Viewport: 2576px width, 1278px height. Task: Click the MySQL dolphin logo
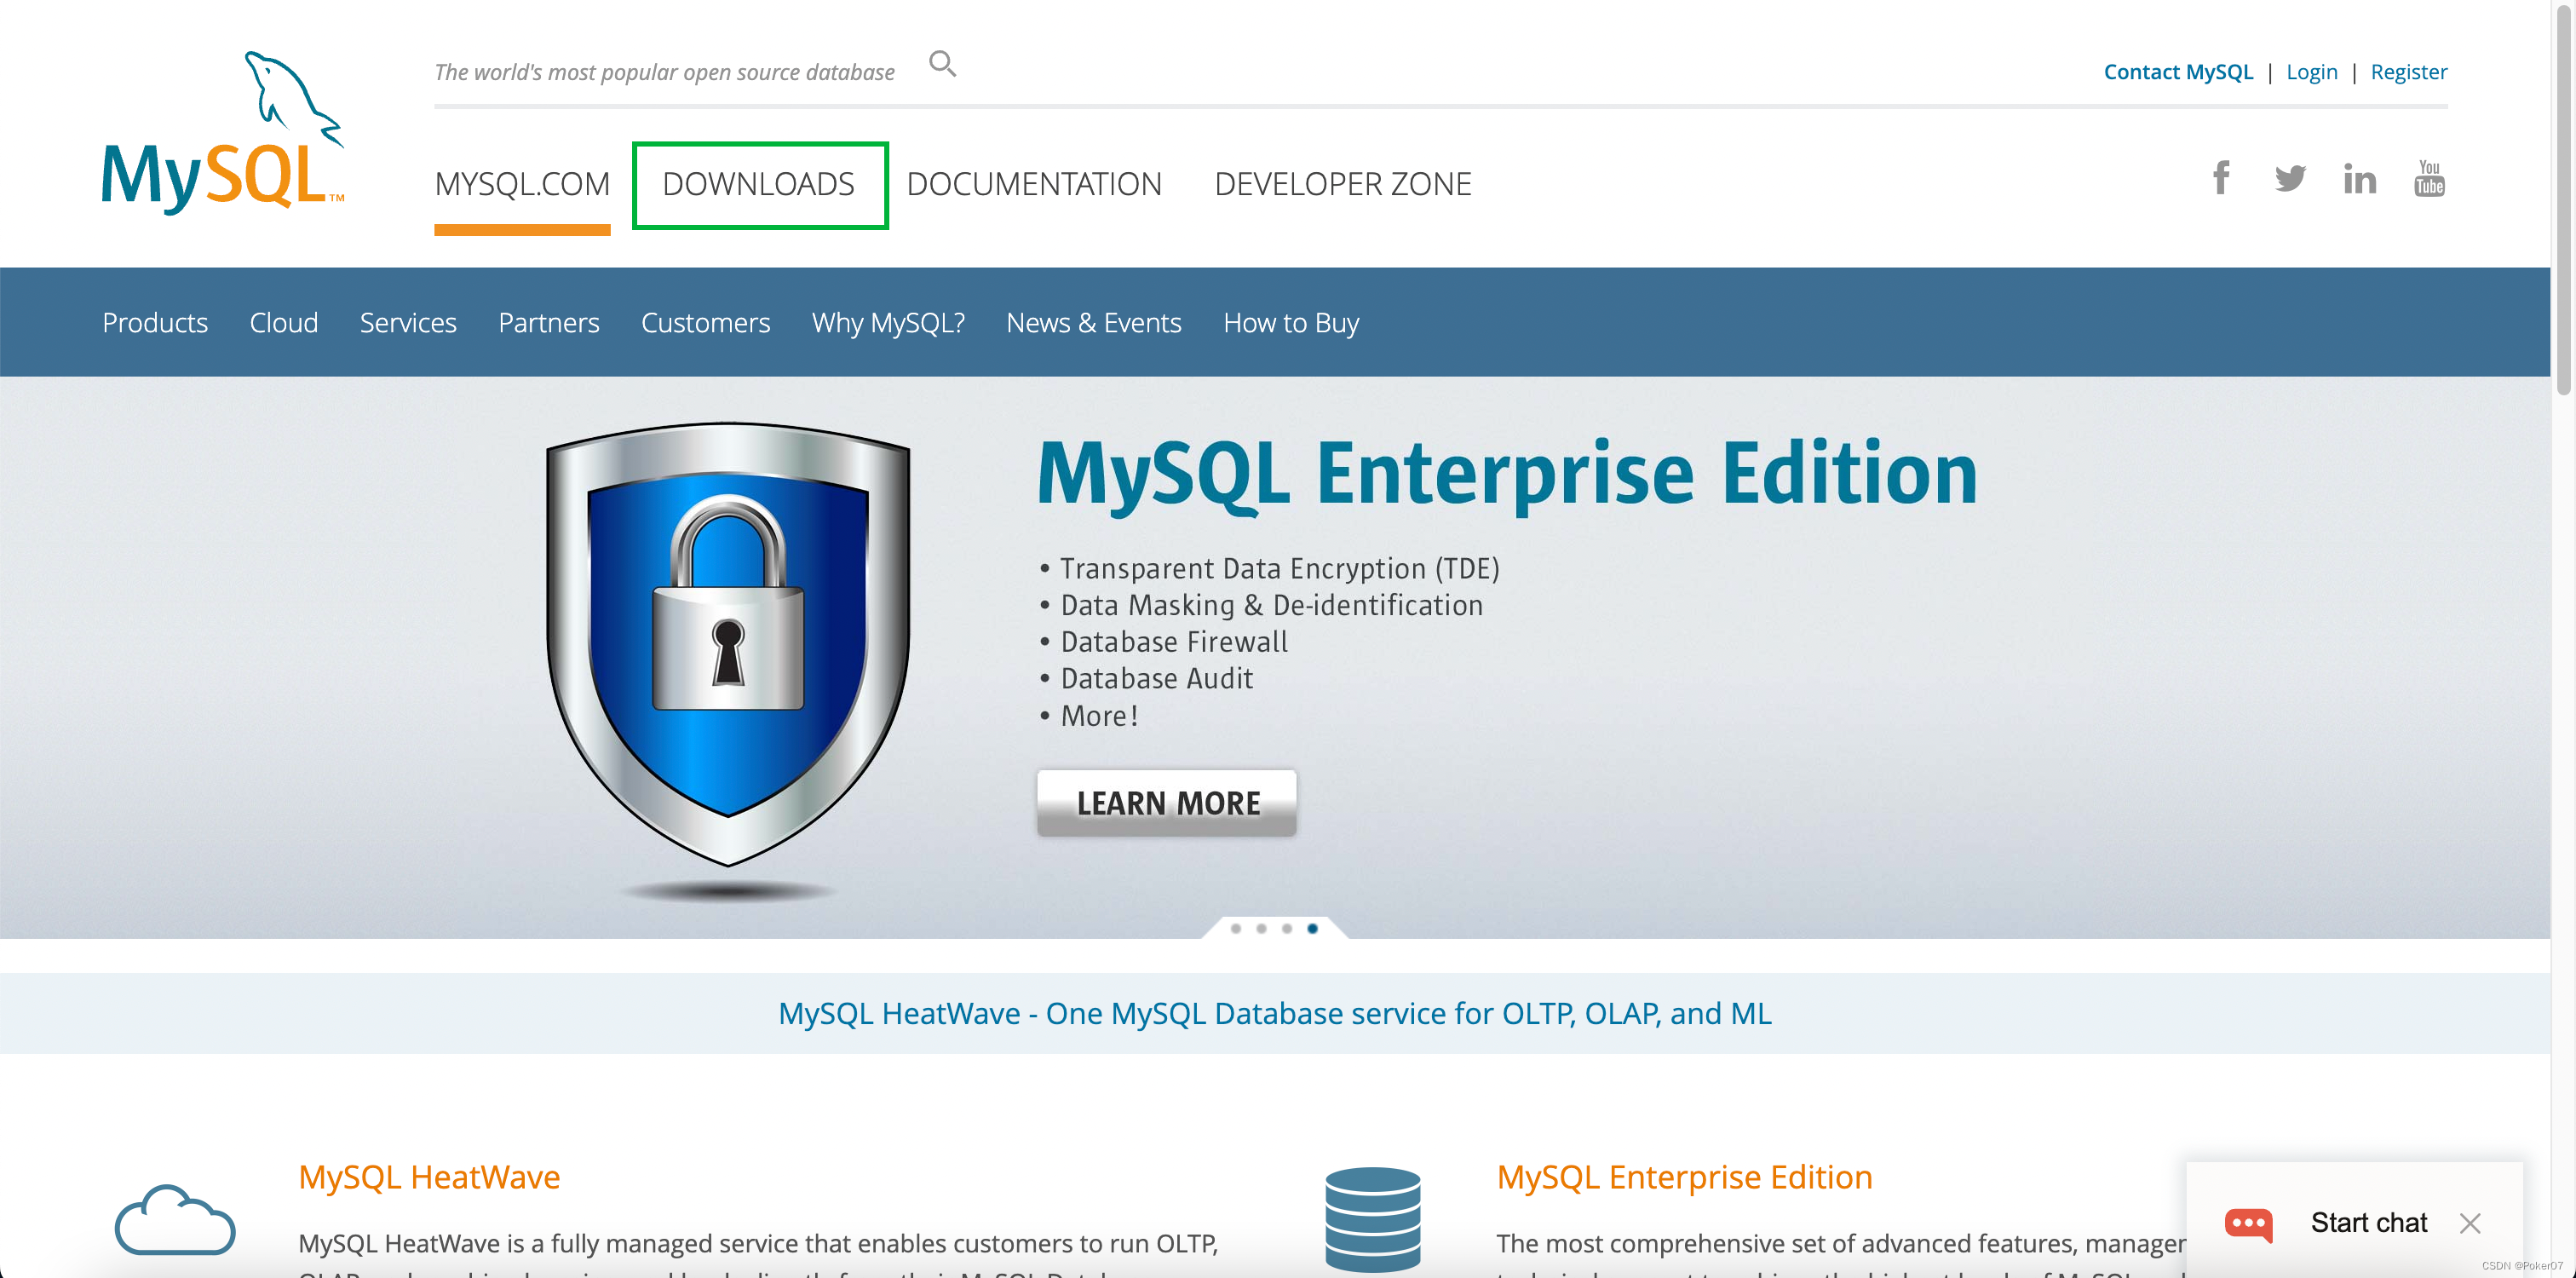[223, 131]
